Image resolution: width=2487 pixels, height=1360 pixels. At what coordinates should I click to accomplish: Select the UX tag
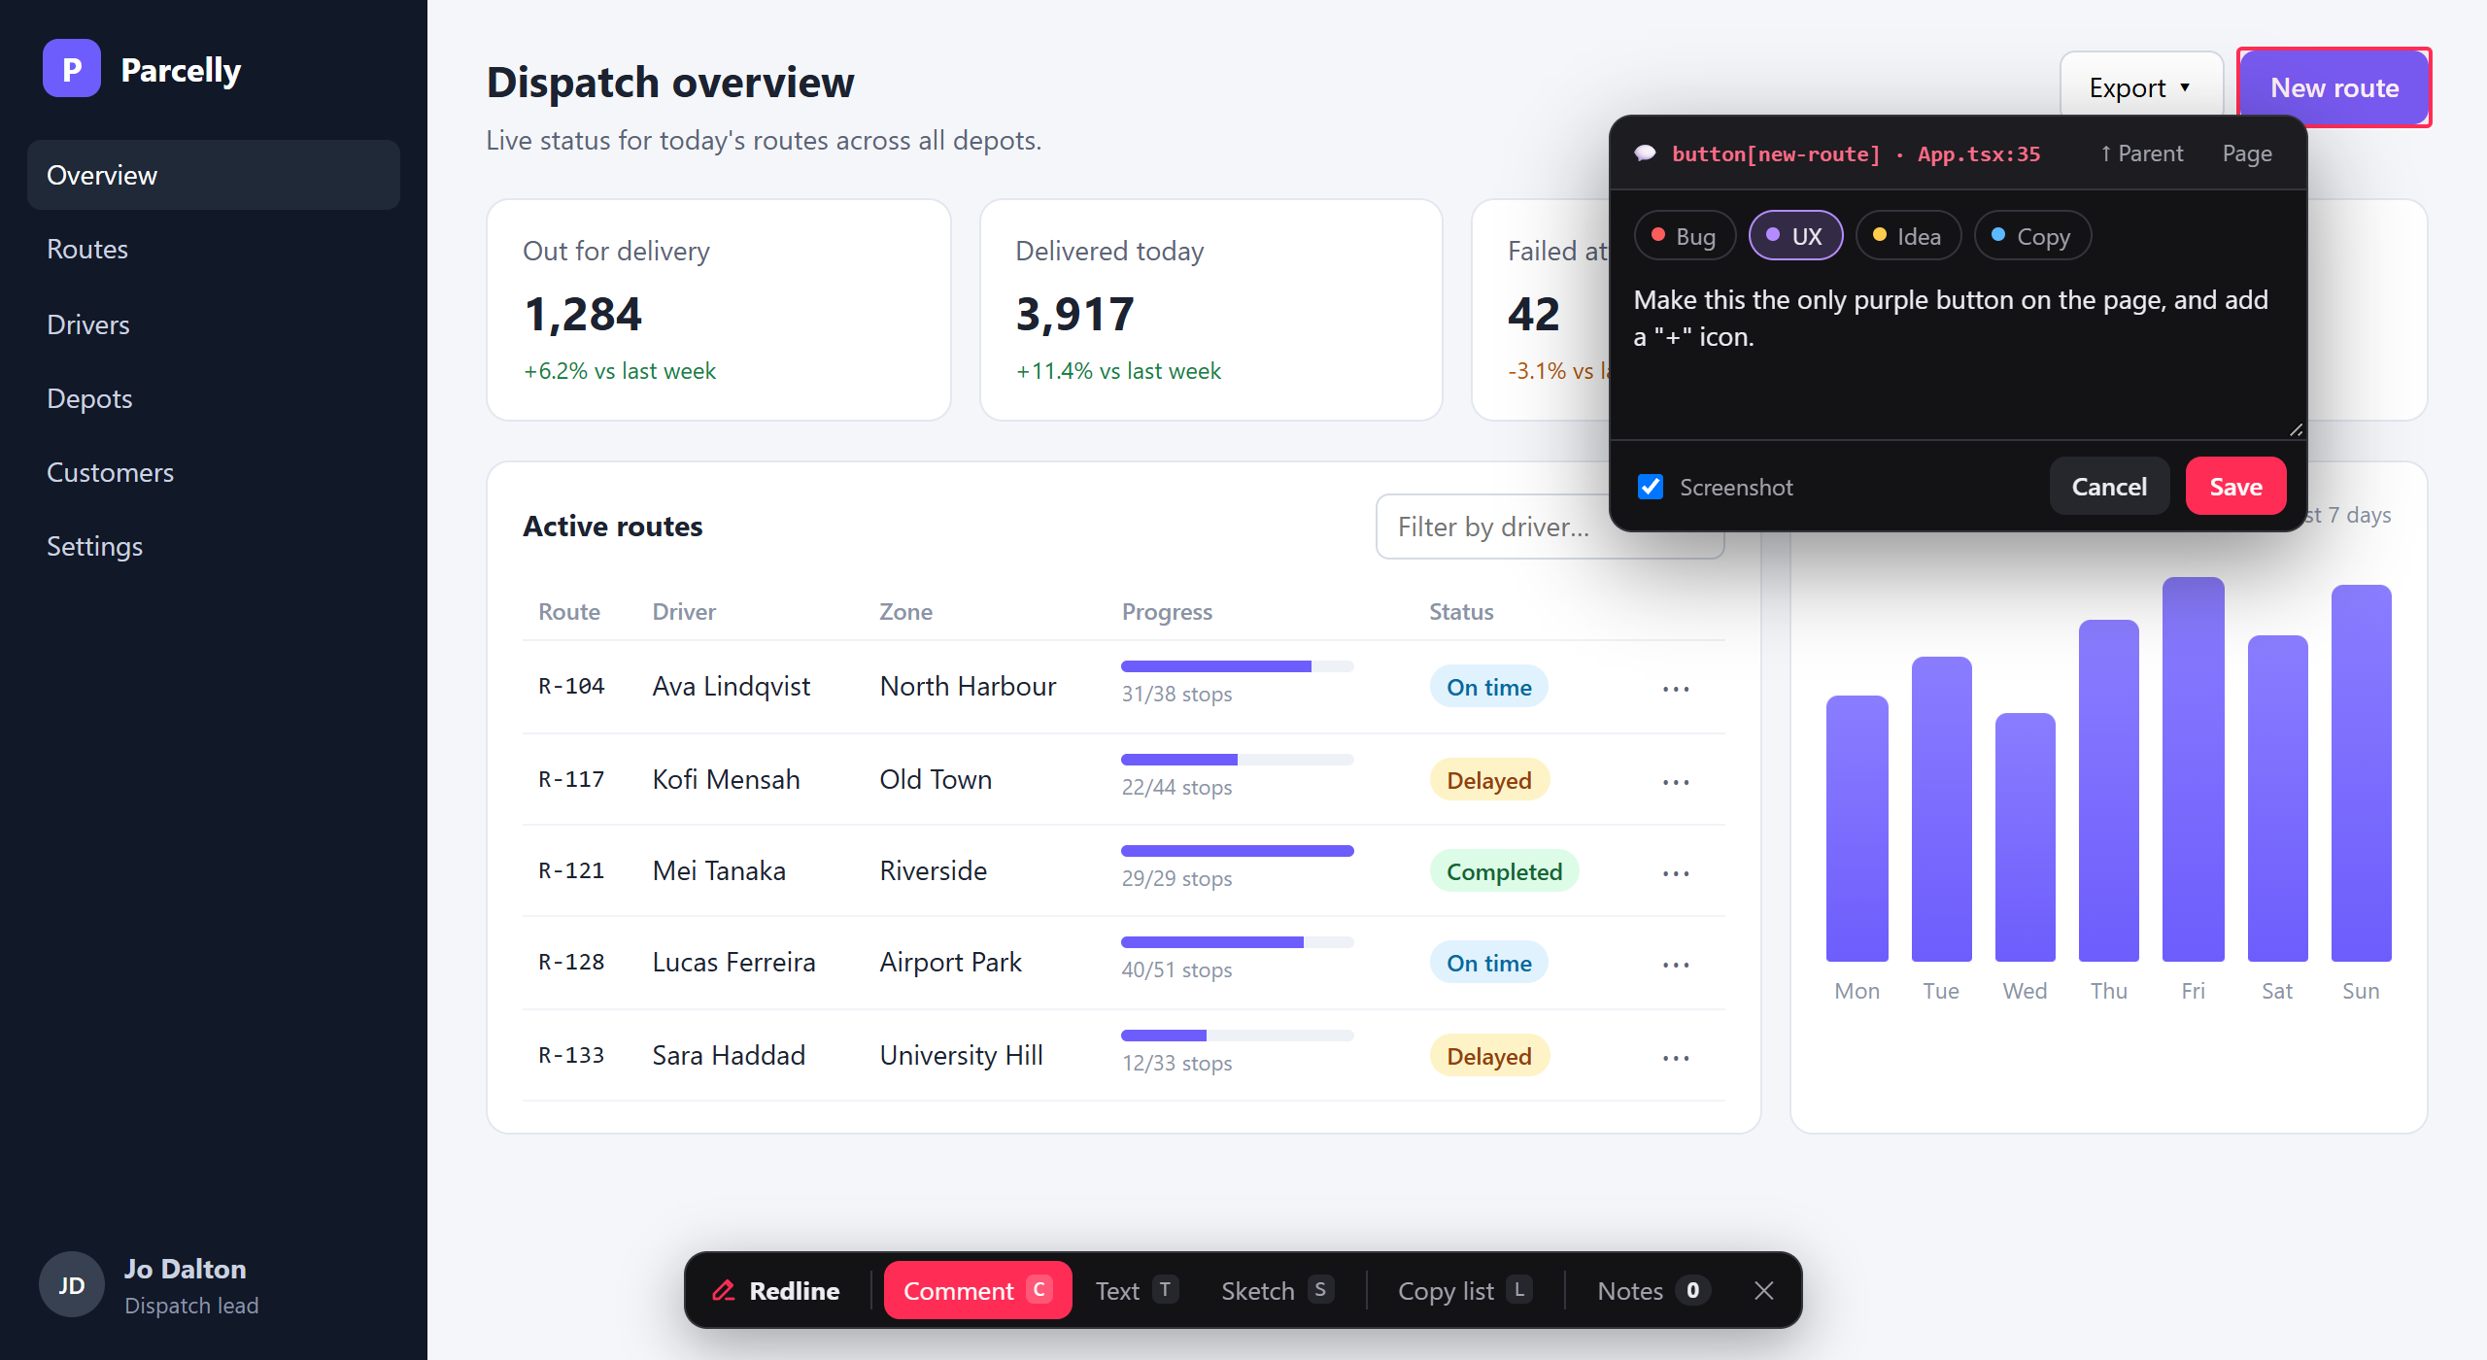pos(1795,236)
